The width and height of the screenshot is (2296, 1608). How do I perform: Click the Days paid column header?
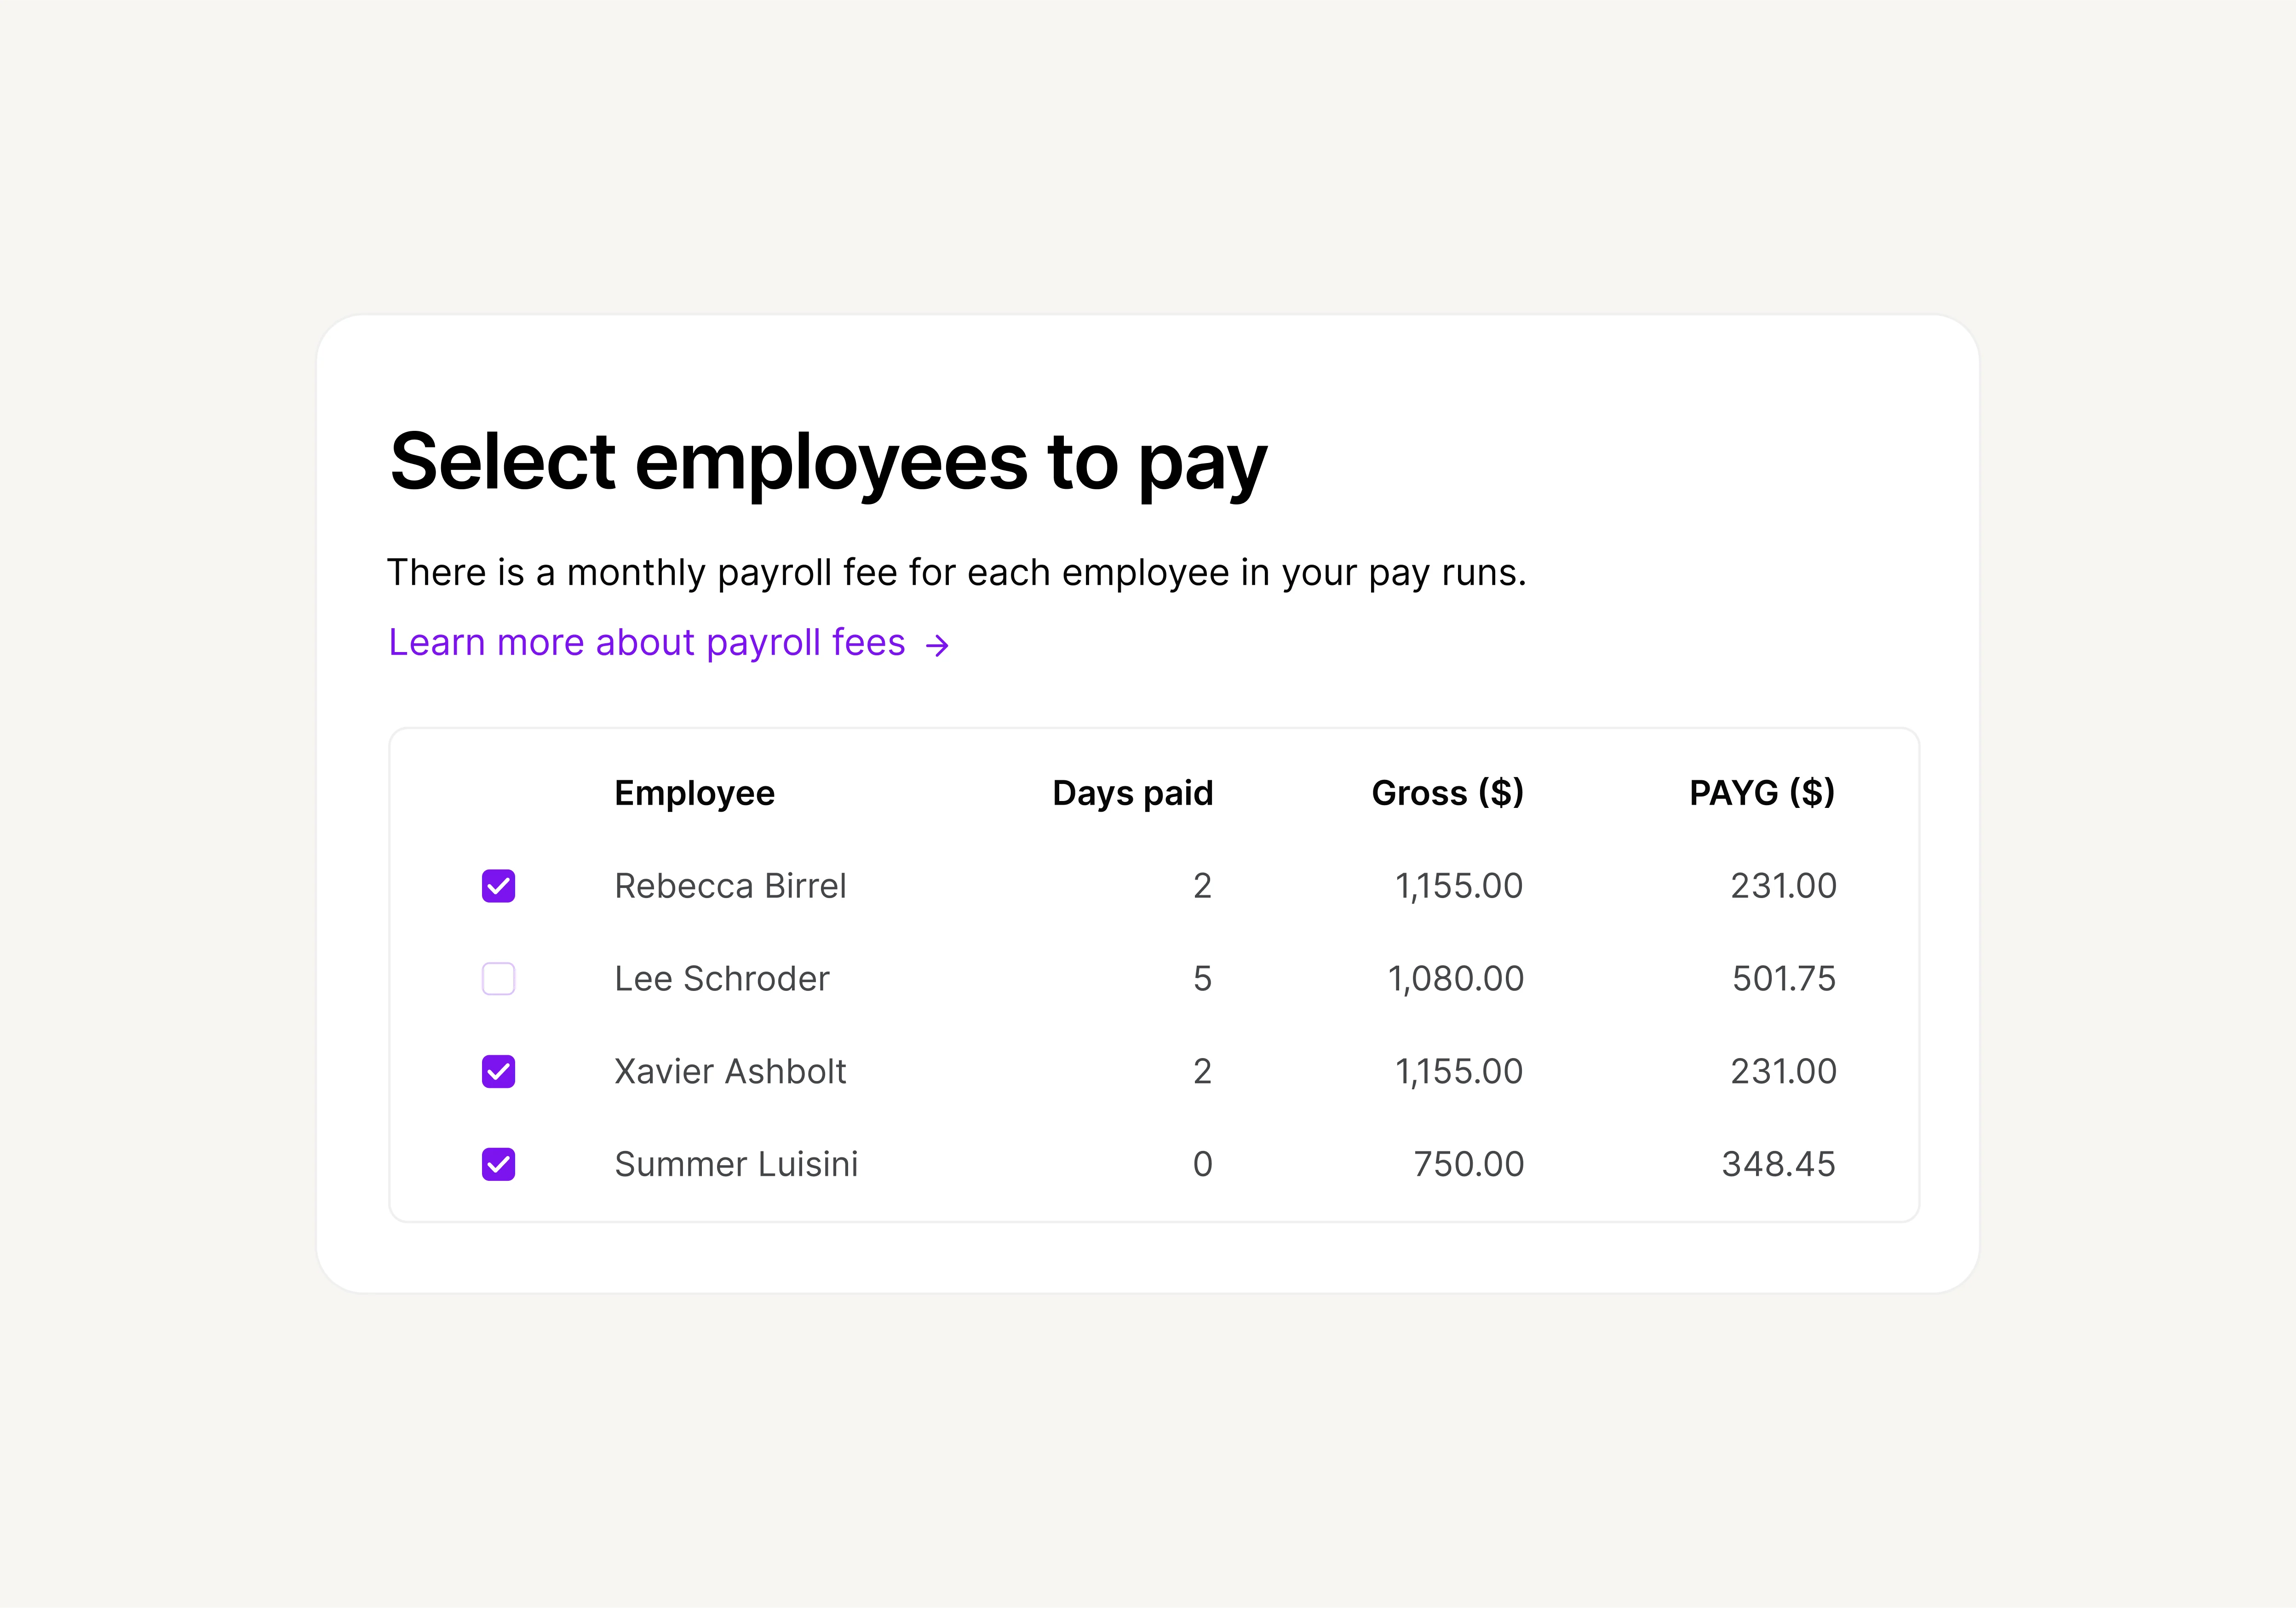pos(1132,793)
